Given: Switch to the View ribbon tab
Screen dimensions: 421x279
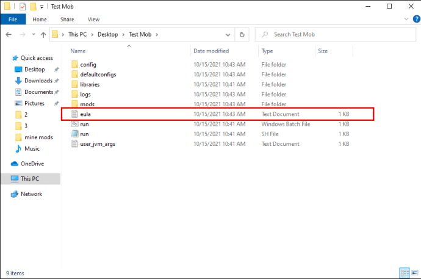Looking at the screenshot, I should (x=93, y=20).
